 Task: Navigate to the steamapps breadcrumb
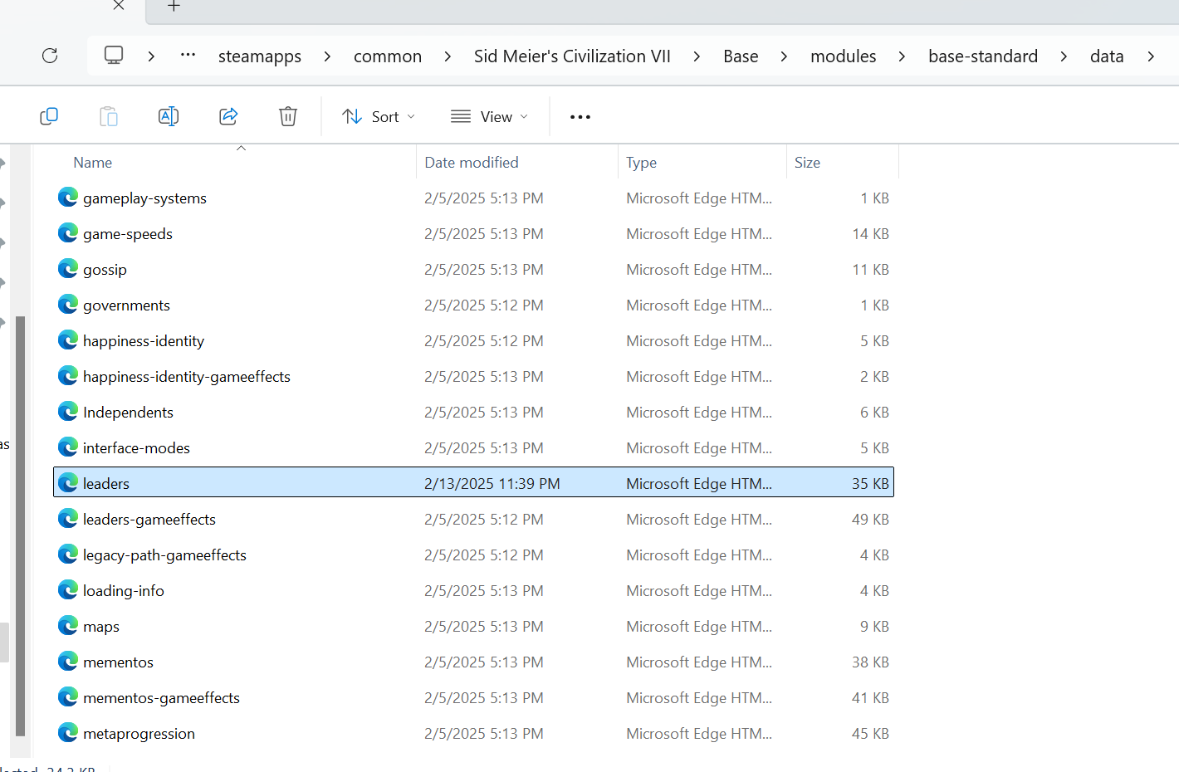pyautogui.click(x=260, y=56)
